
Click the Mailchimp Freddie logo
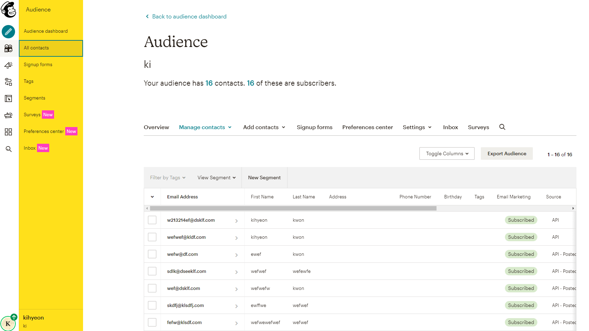point(9,9)
